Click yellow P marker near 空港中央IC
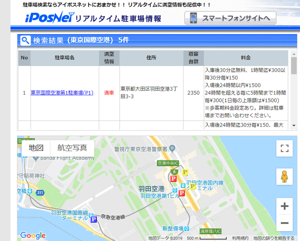 pos(184,172)
